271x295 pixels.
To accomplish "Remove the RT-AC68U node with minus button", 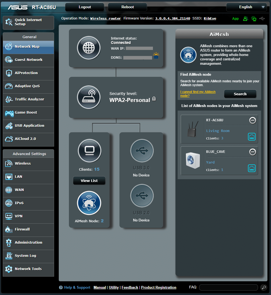I will (253, 120).
